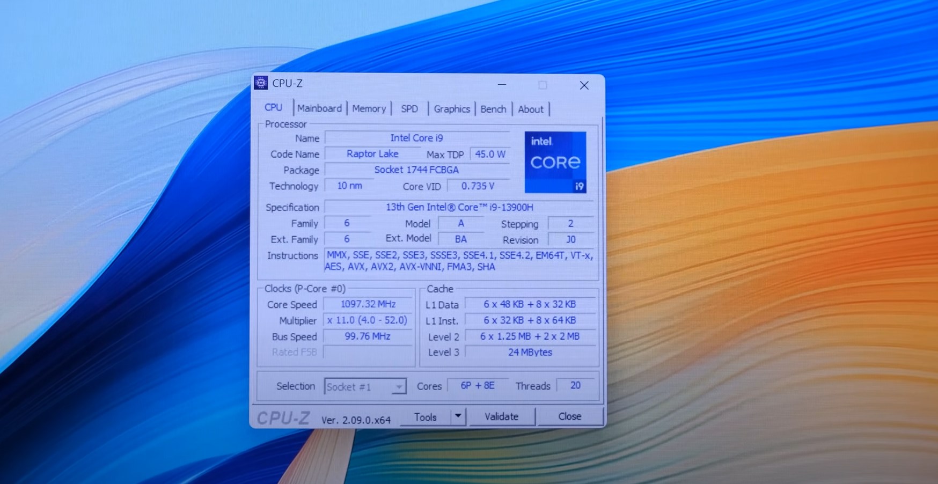Select the SPD tab
The image size is (938, 484).
pyautogui.click(x=409, y=109)
